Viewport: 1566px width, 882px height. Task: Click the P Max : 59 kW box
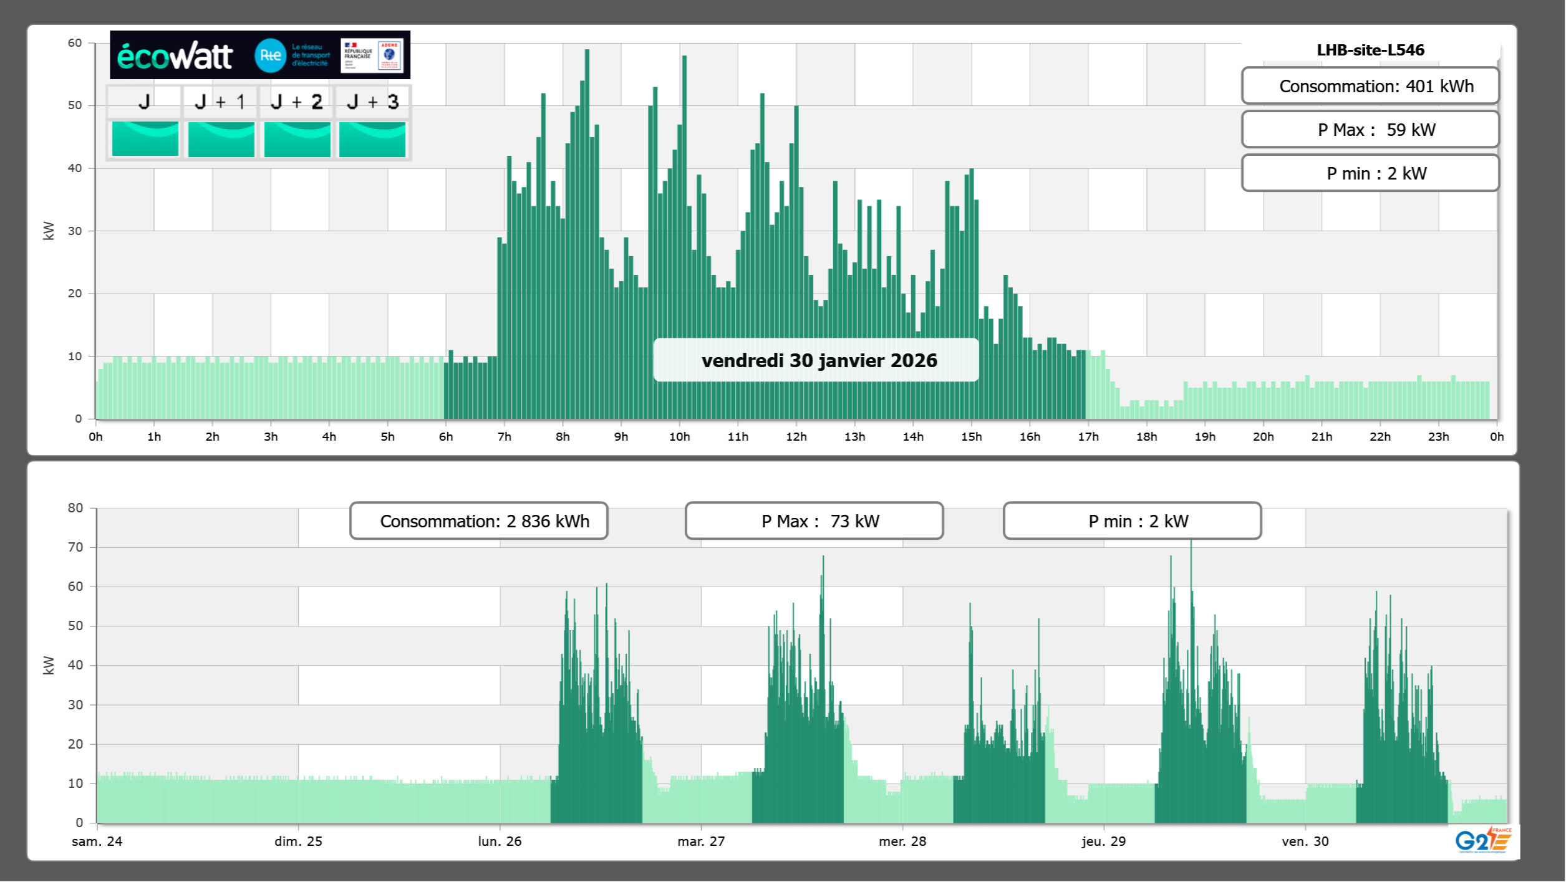(1370, 130)
